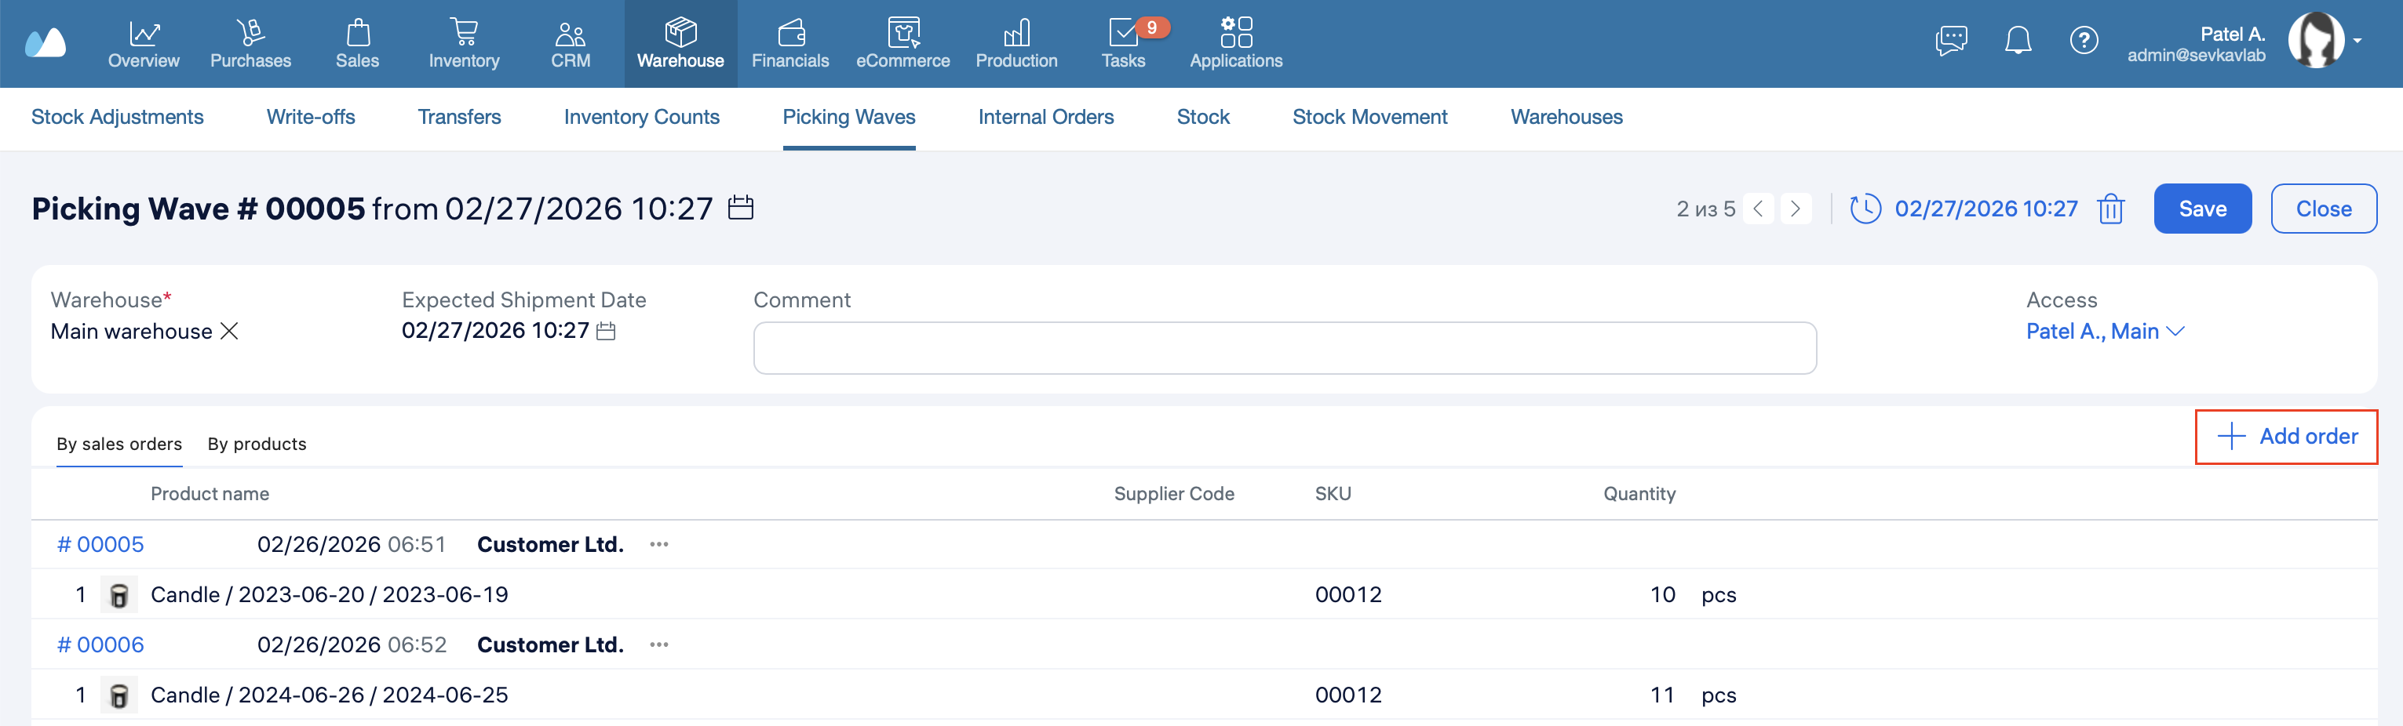Click admin@sevkavlab account email

point(2196,55)
